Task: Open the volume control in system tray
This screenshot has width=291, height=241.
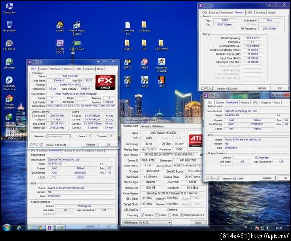Action: click(x=268, y=228)
